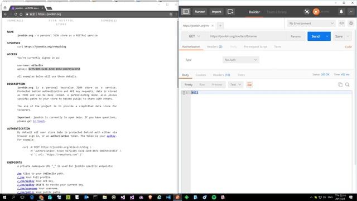Image resolution: width=357 pixels, height=201 pixels.
Task: Open the response Headers (10) tab
Action: (x=221, y=75)
